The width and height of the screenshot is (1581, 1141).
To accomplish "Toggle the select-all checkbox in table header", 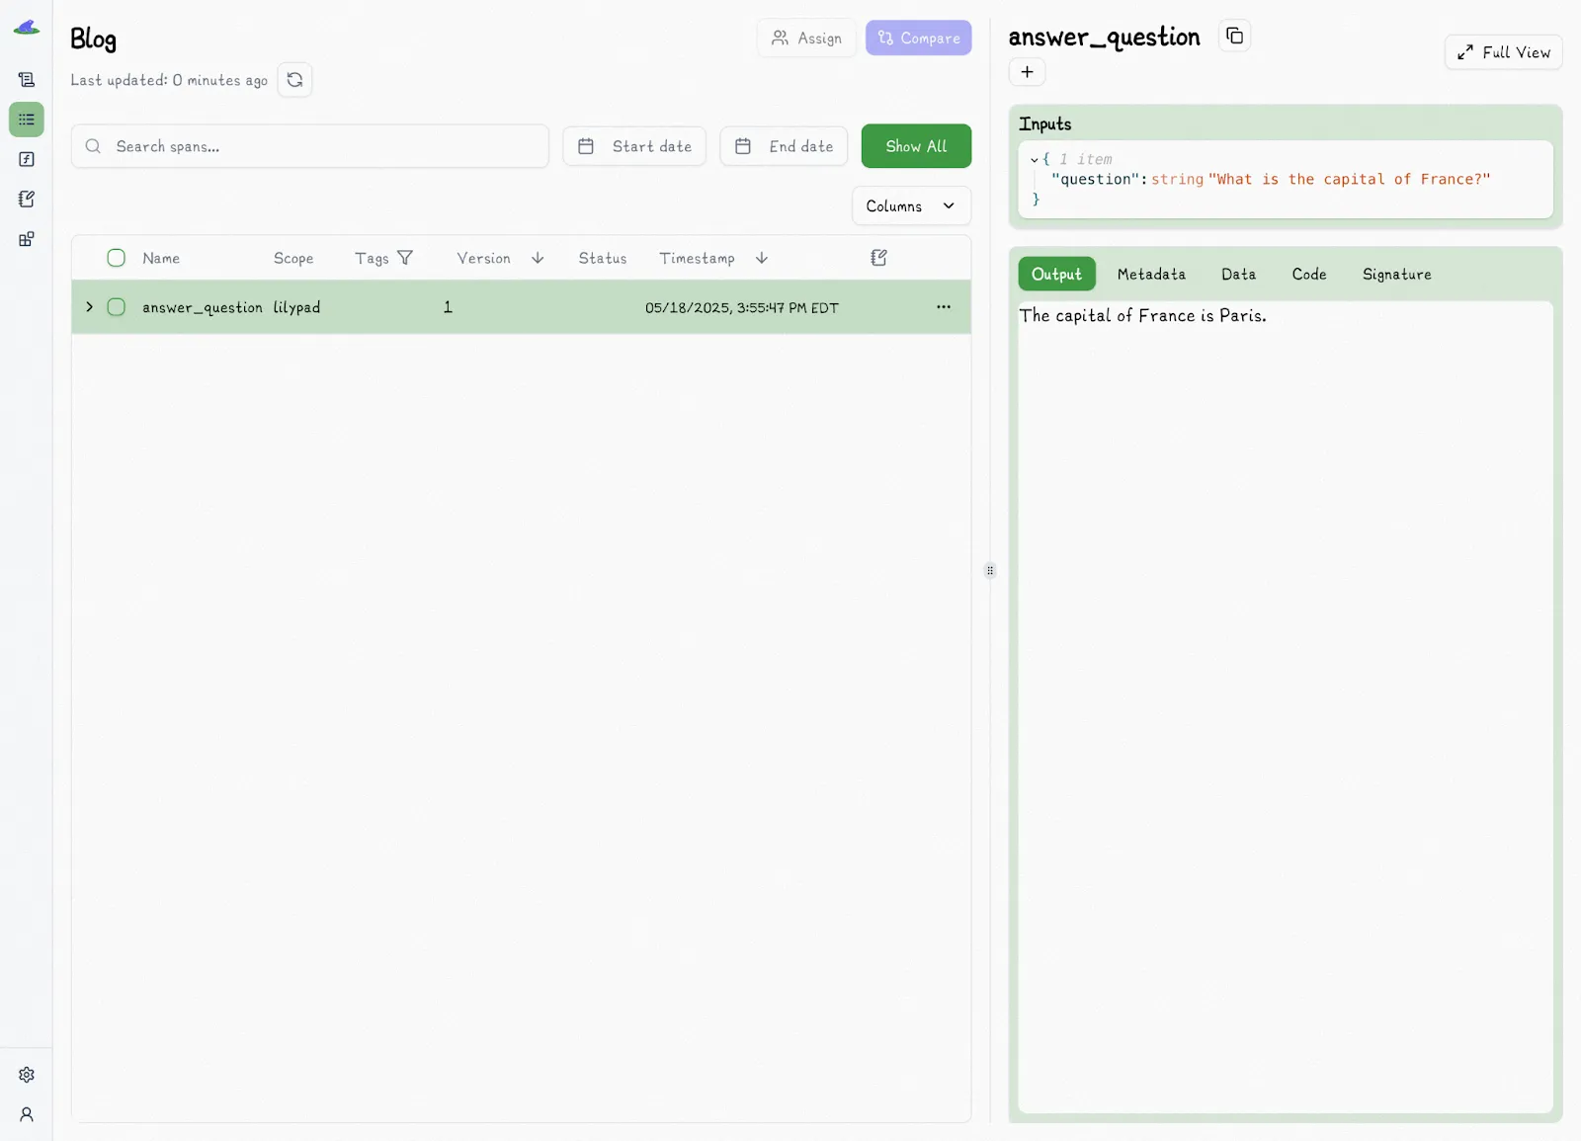I will click(117, 258).
